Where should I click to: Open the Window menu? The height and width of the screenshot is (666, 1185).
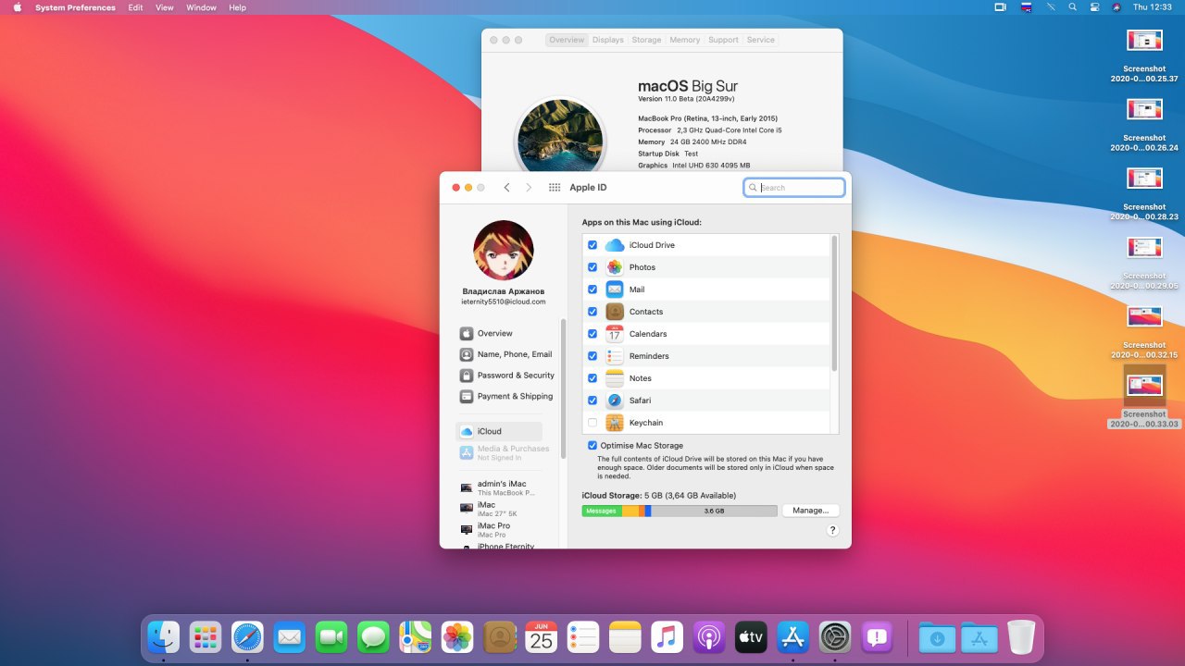[201, 6]
